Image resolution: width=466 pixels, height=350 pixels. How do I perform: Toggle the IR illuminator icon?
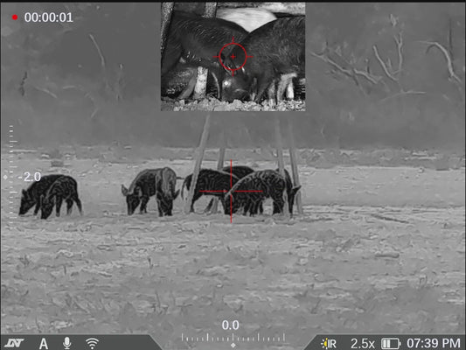(329, 344)
